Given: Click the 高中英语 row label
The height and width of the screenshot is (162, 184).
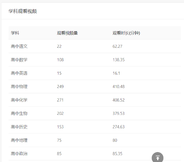Looking at the screenshot, I should (x=19, y=73).
